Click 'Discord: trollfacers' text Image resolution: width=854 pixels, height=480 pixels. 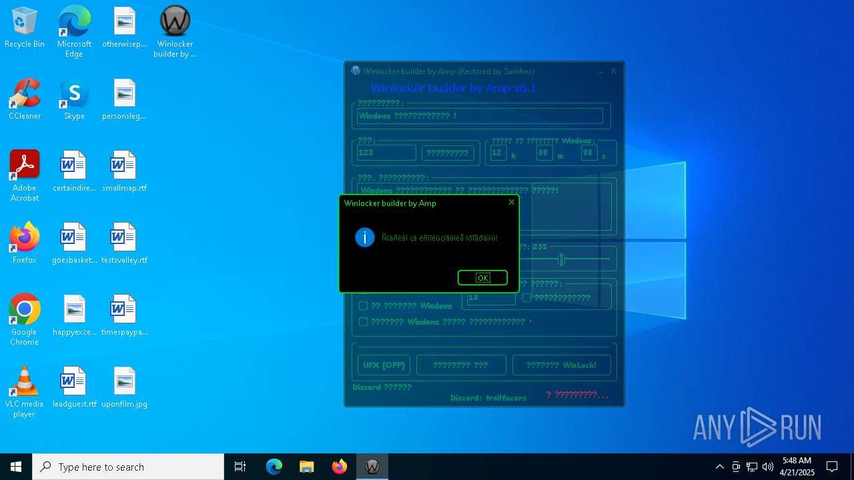point(488,398)
